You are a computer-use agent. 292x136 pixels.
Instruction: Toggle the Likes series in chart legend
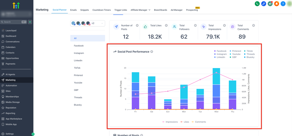[x=186, y=122]
